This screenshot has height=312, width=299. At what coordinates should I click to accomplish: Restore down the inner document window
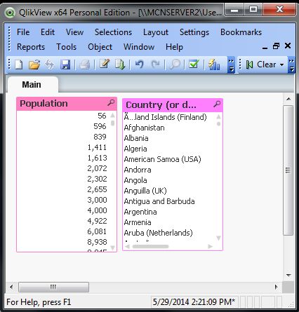[277, 46]
